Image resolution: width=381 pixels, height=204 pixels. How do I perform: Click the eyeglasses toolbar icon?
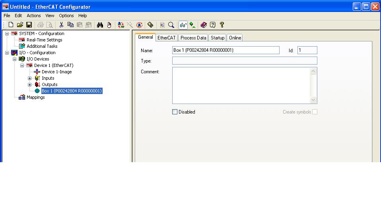(x=183, y=25)
